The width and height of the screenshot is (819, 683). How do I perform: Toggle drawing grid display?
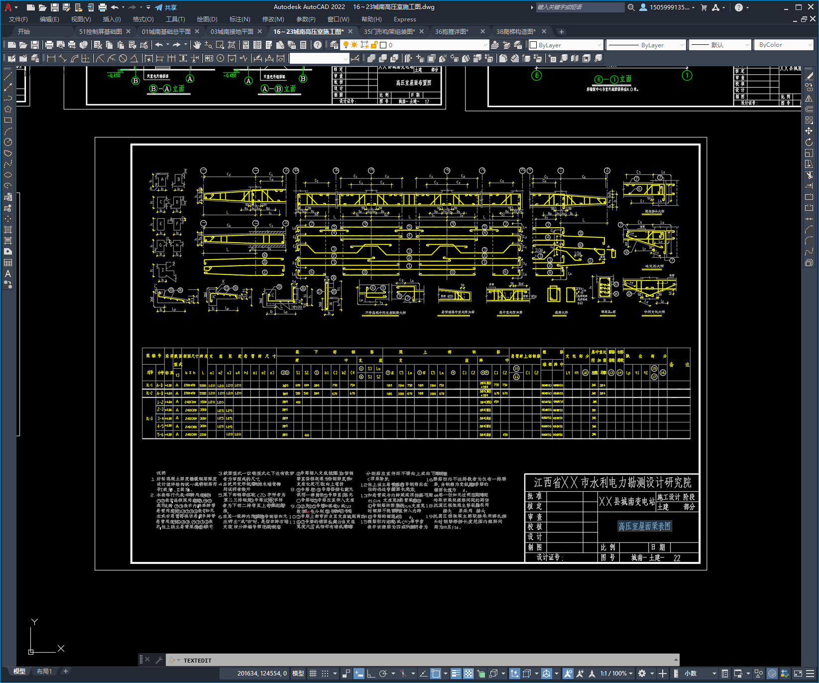pyautogui.click(x=313, y=674)
